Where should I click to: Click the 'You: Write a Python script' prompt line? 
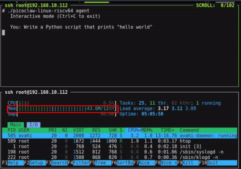point(81,27)
